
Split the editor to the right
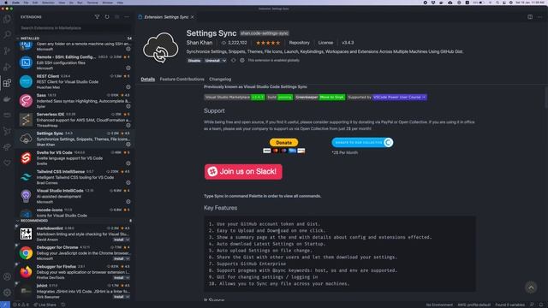click(x=530, y=17)
